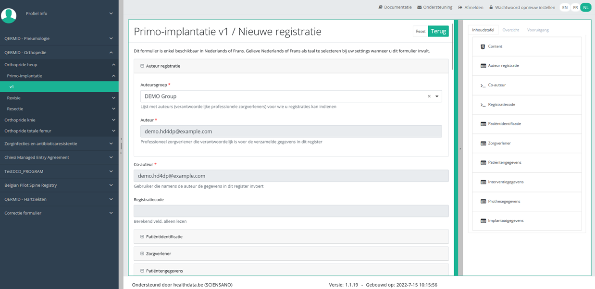This screenshot has width=595, height=289.
Task: Open the Auteursgroep dropdown arrow
Action: coord(437,96)
